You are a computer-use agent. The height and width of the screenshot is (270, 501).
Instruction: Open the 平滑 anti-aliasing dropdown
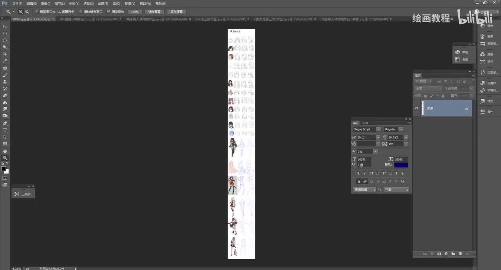[x=396, y=189]
